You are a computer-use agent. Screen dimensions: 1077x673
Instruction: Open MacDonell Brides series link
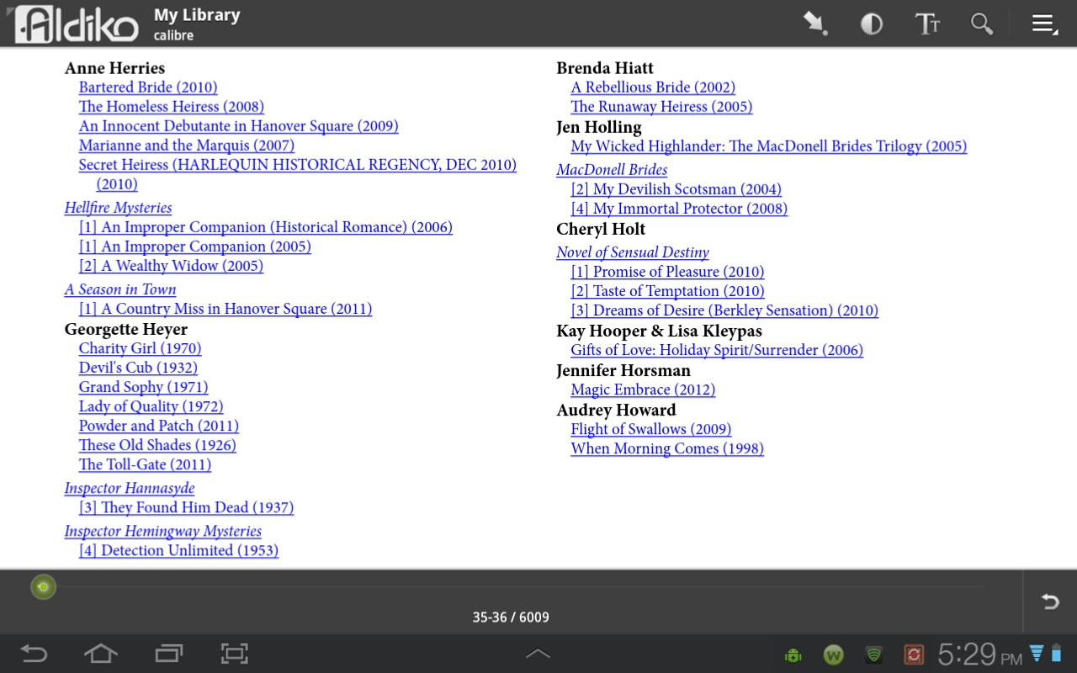(612, 170)
